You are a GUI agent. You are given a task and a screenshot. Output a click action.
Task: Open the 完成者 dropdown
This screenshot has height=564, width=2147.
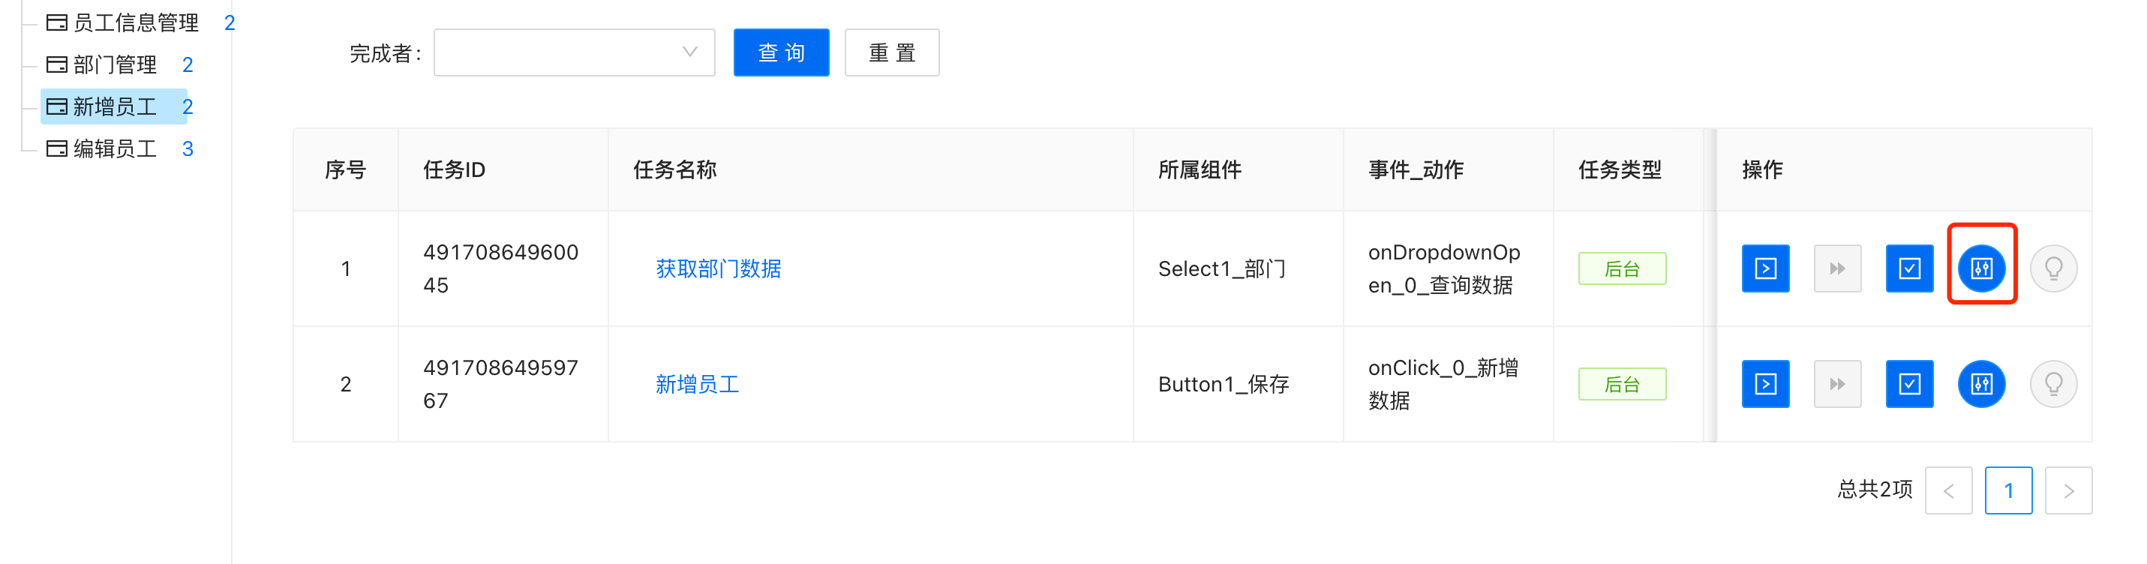[x=574, y=52]
